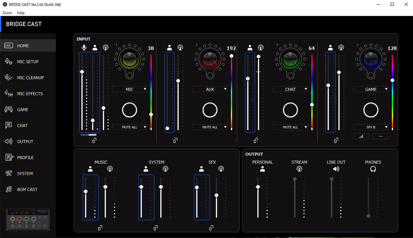Open channel 1 MUTE ALL dropdown
This screenshot has width=413, height=238.
tap(130, 127)
